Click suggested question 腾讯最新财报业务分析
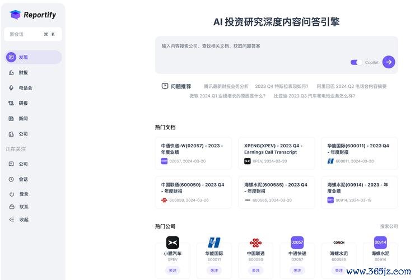 [226, 86]
